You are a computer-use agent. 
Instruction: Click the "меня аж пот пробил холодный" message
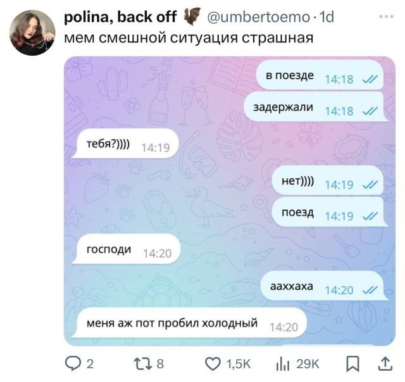pyautogui.click(x=190, y=324)
